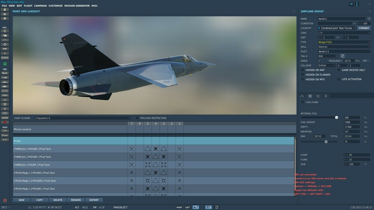Open the route waypoints tab icon

pos(302,96)
